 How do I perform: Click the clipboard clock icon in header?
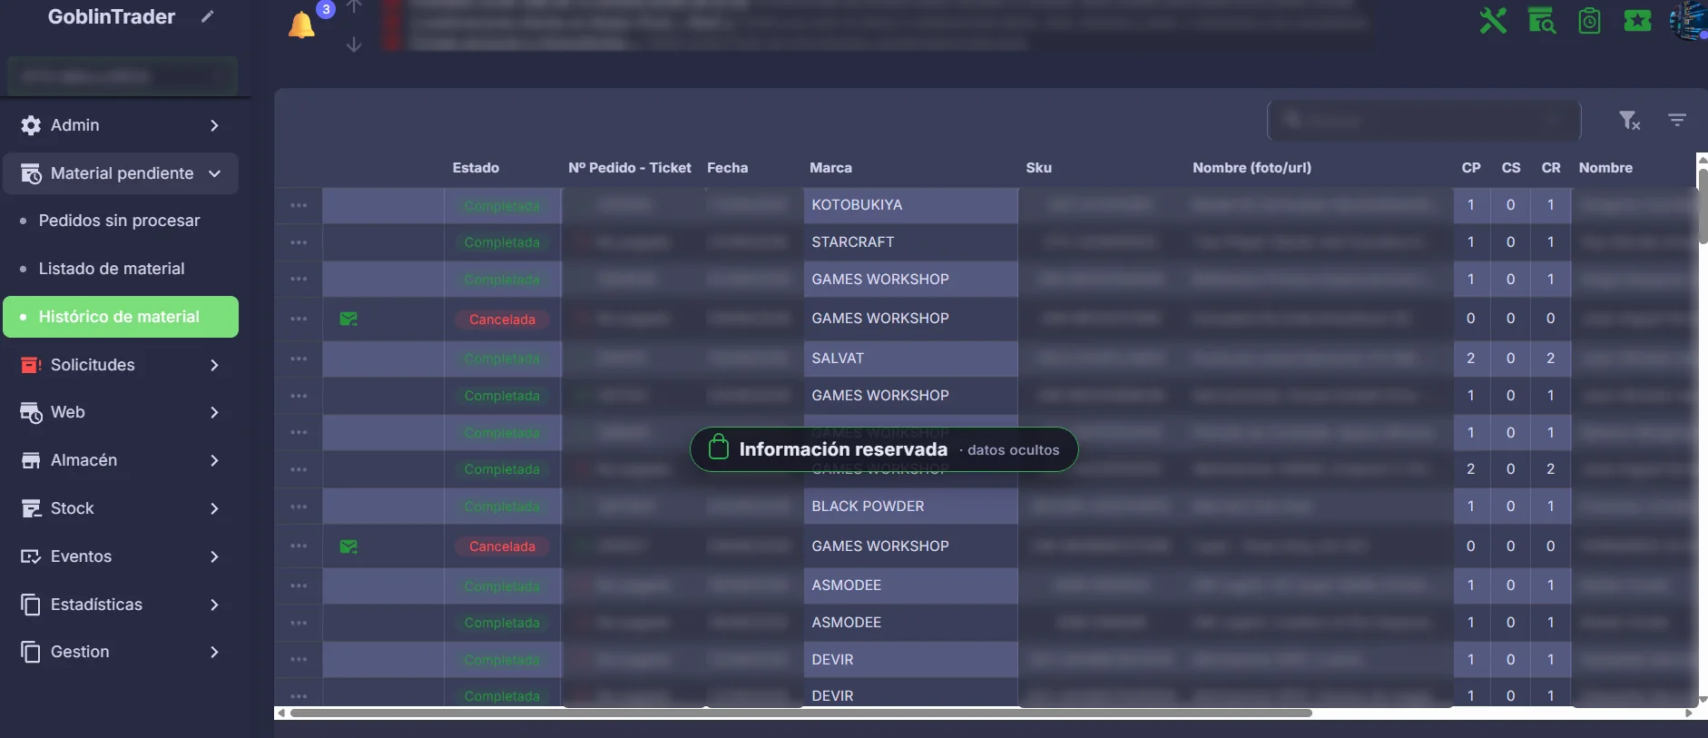(x=1589, y=20)
